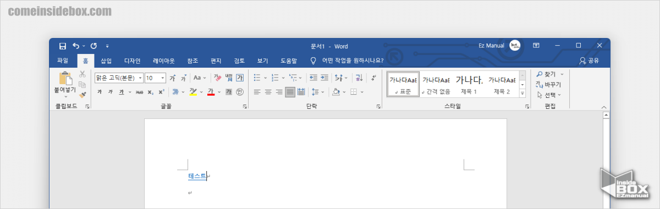The image size is (660, 209).
Task: Insert a numbered list
Action: tap(275, 78)
